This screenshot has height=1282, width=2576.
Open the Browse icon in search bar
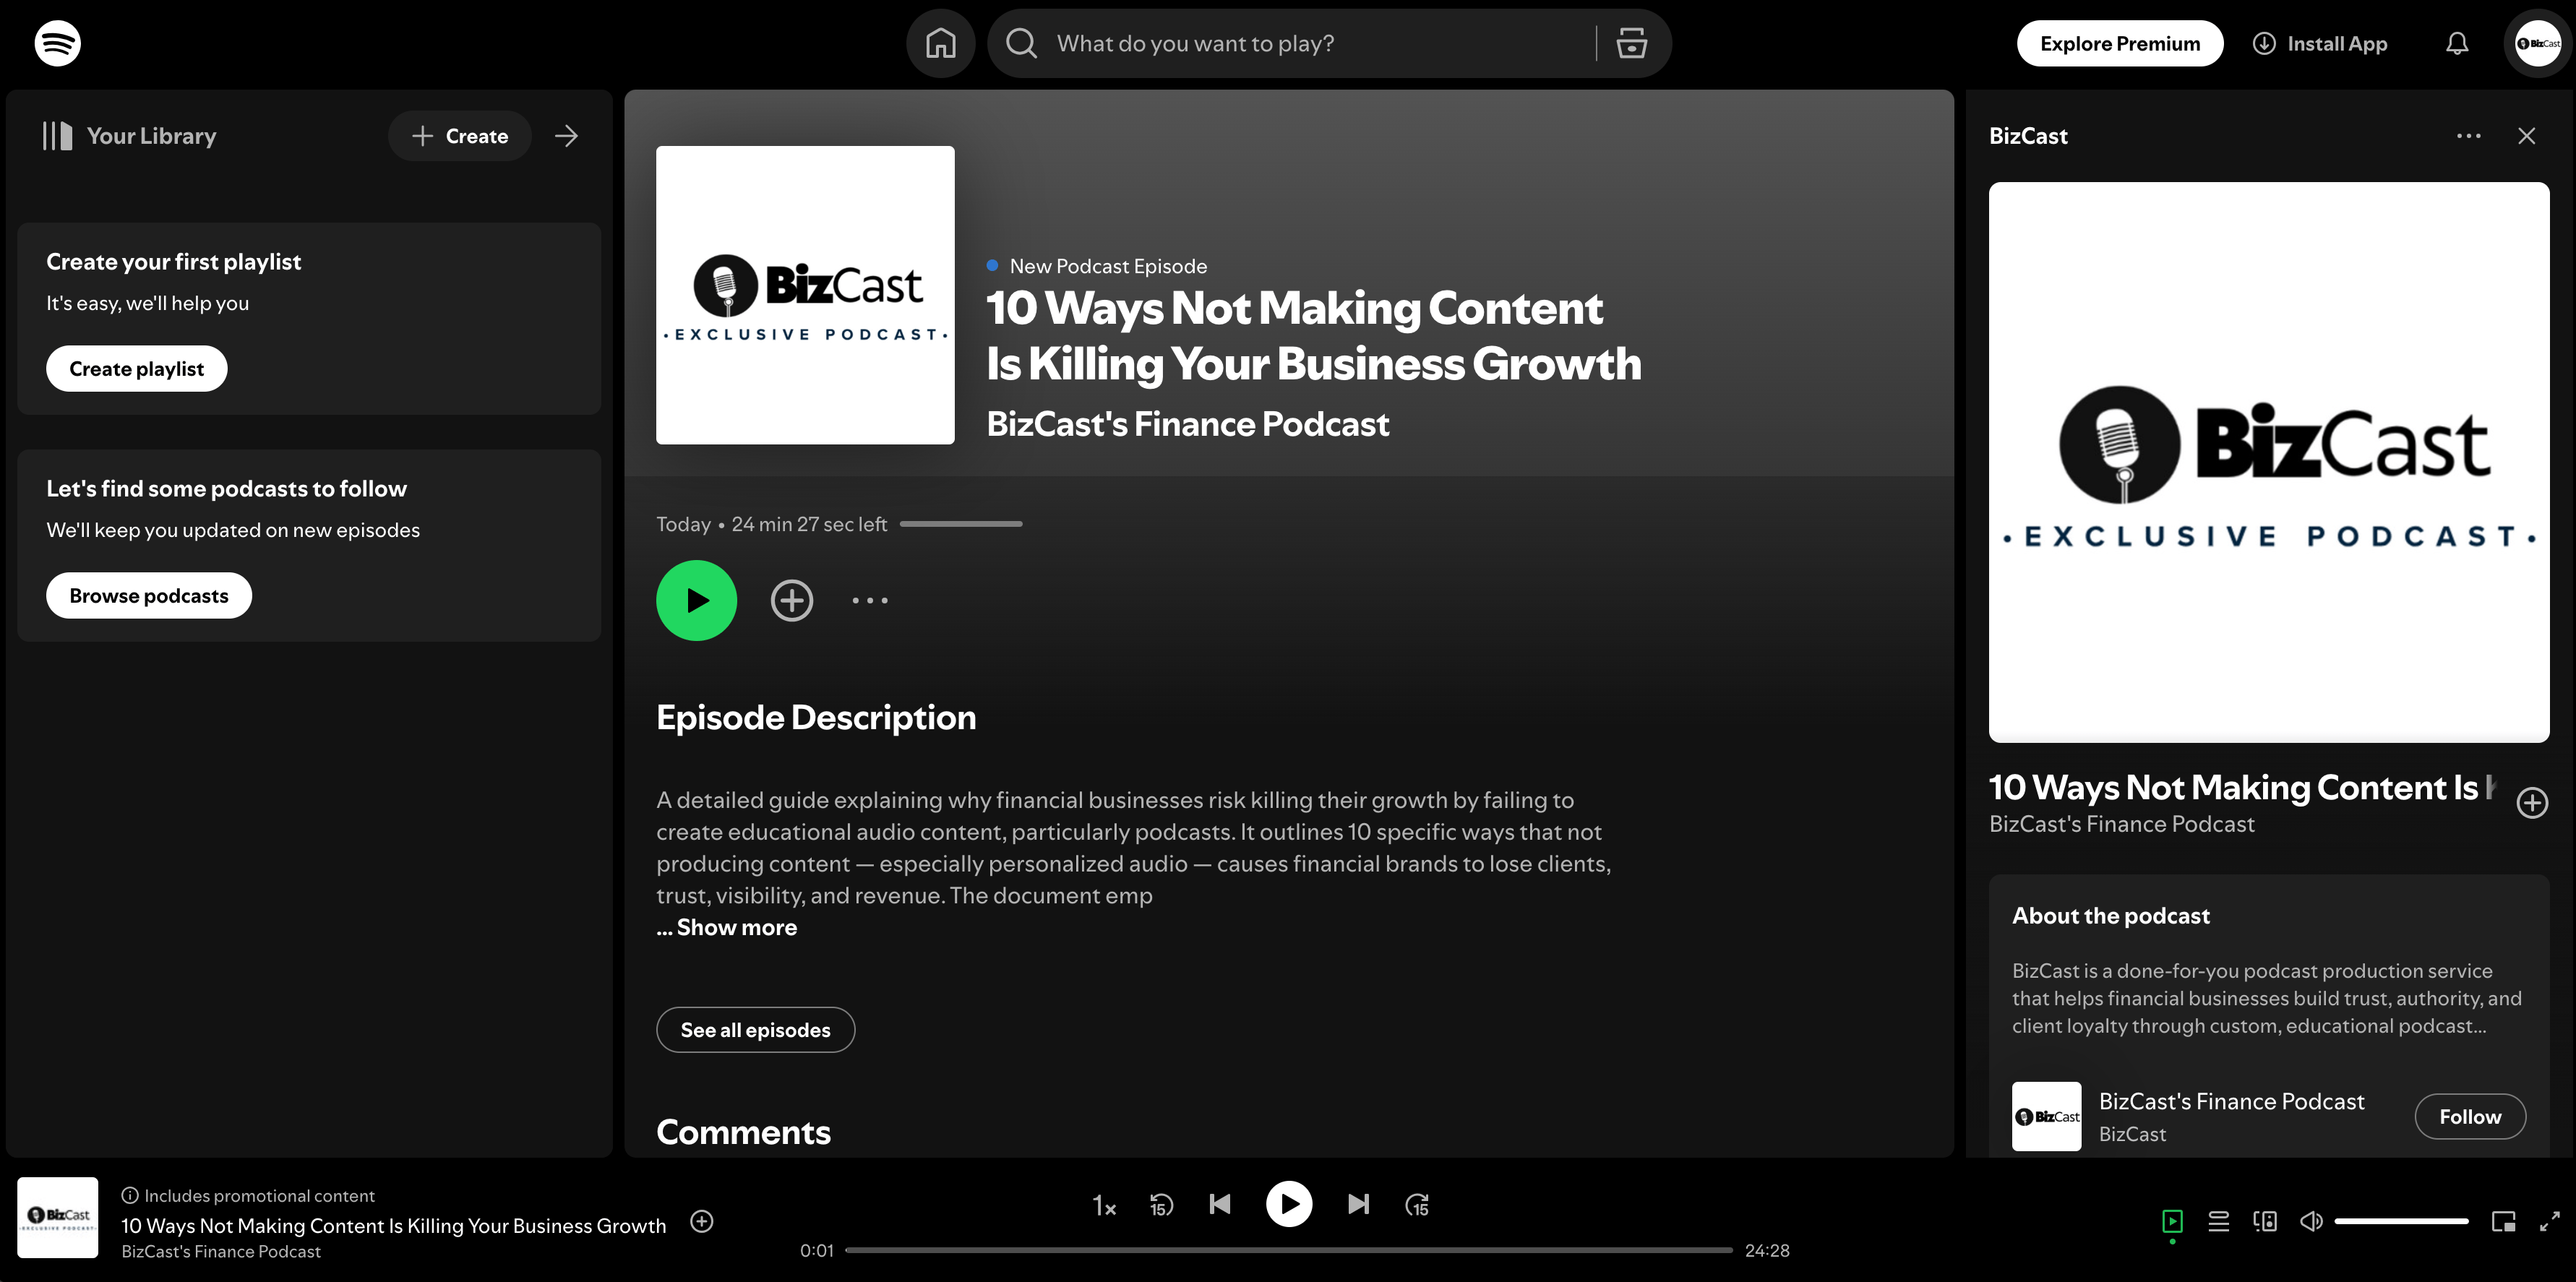tap(1631, 43)
